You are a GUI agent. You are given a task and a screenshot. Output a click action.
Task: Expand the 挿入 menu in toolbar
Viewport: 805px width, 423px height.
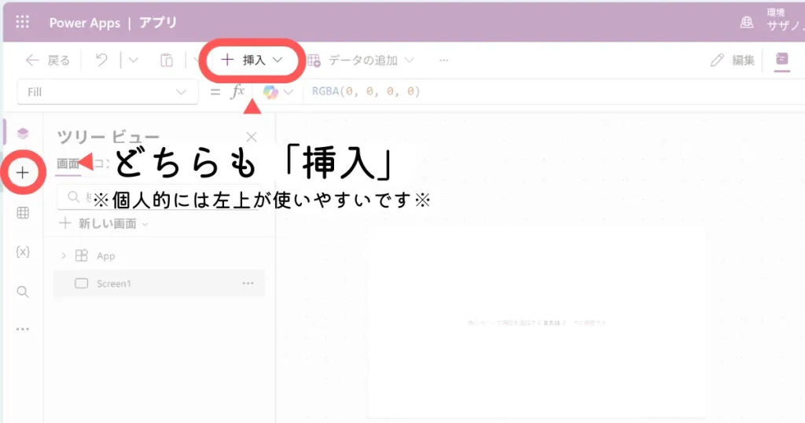coord(252,60)
